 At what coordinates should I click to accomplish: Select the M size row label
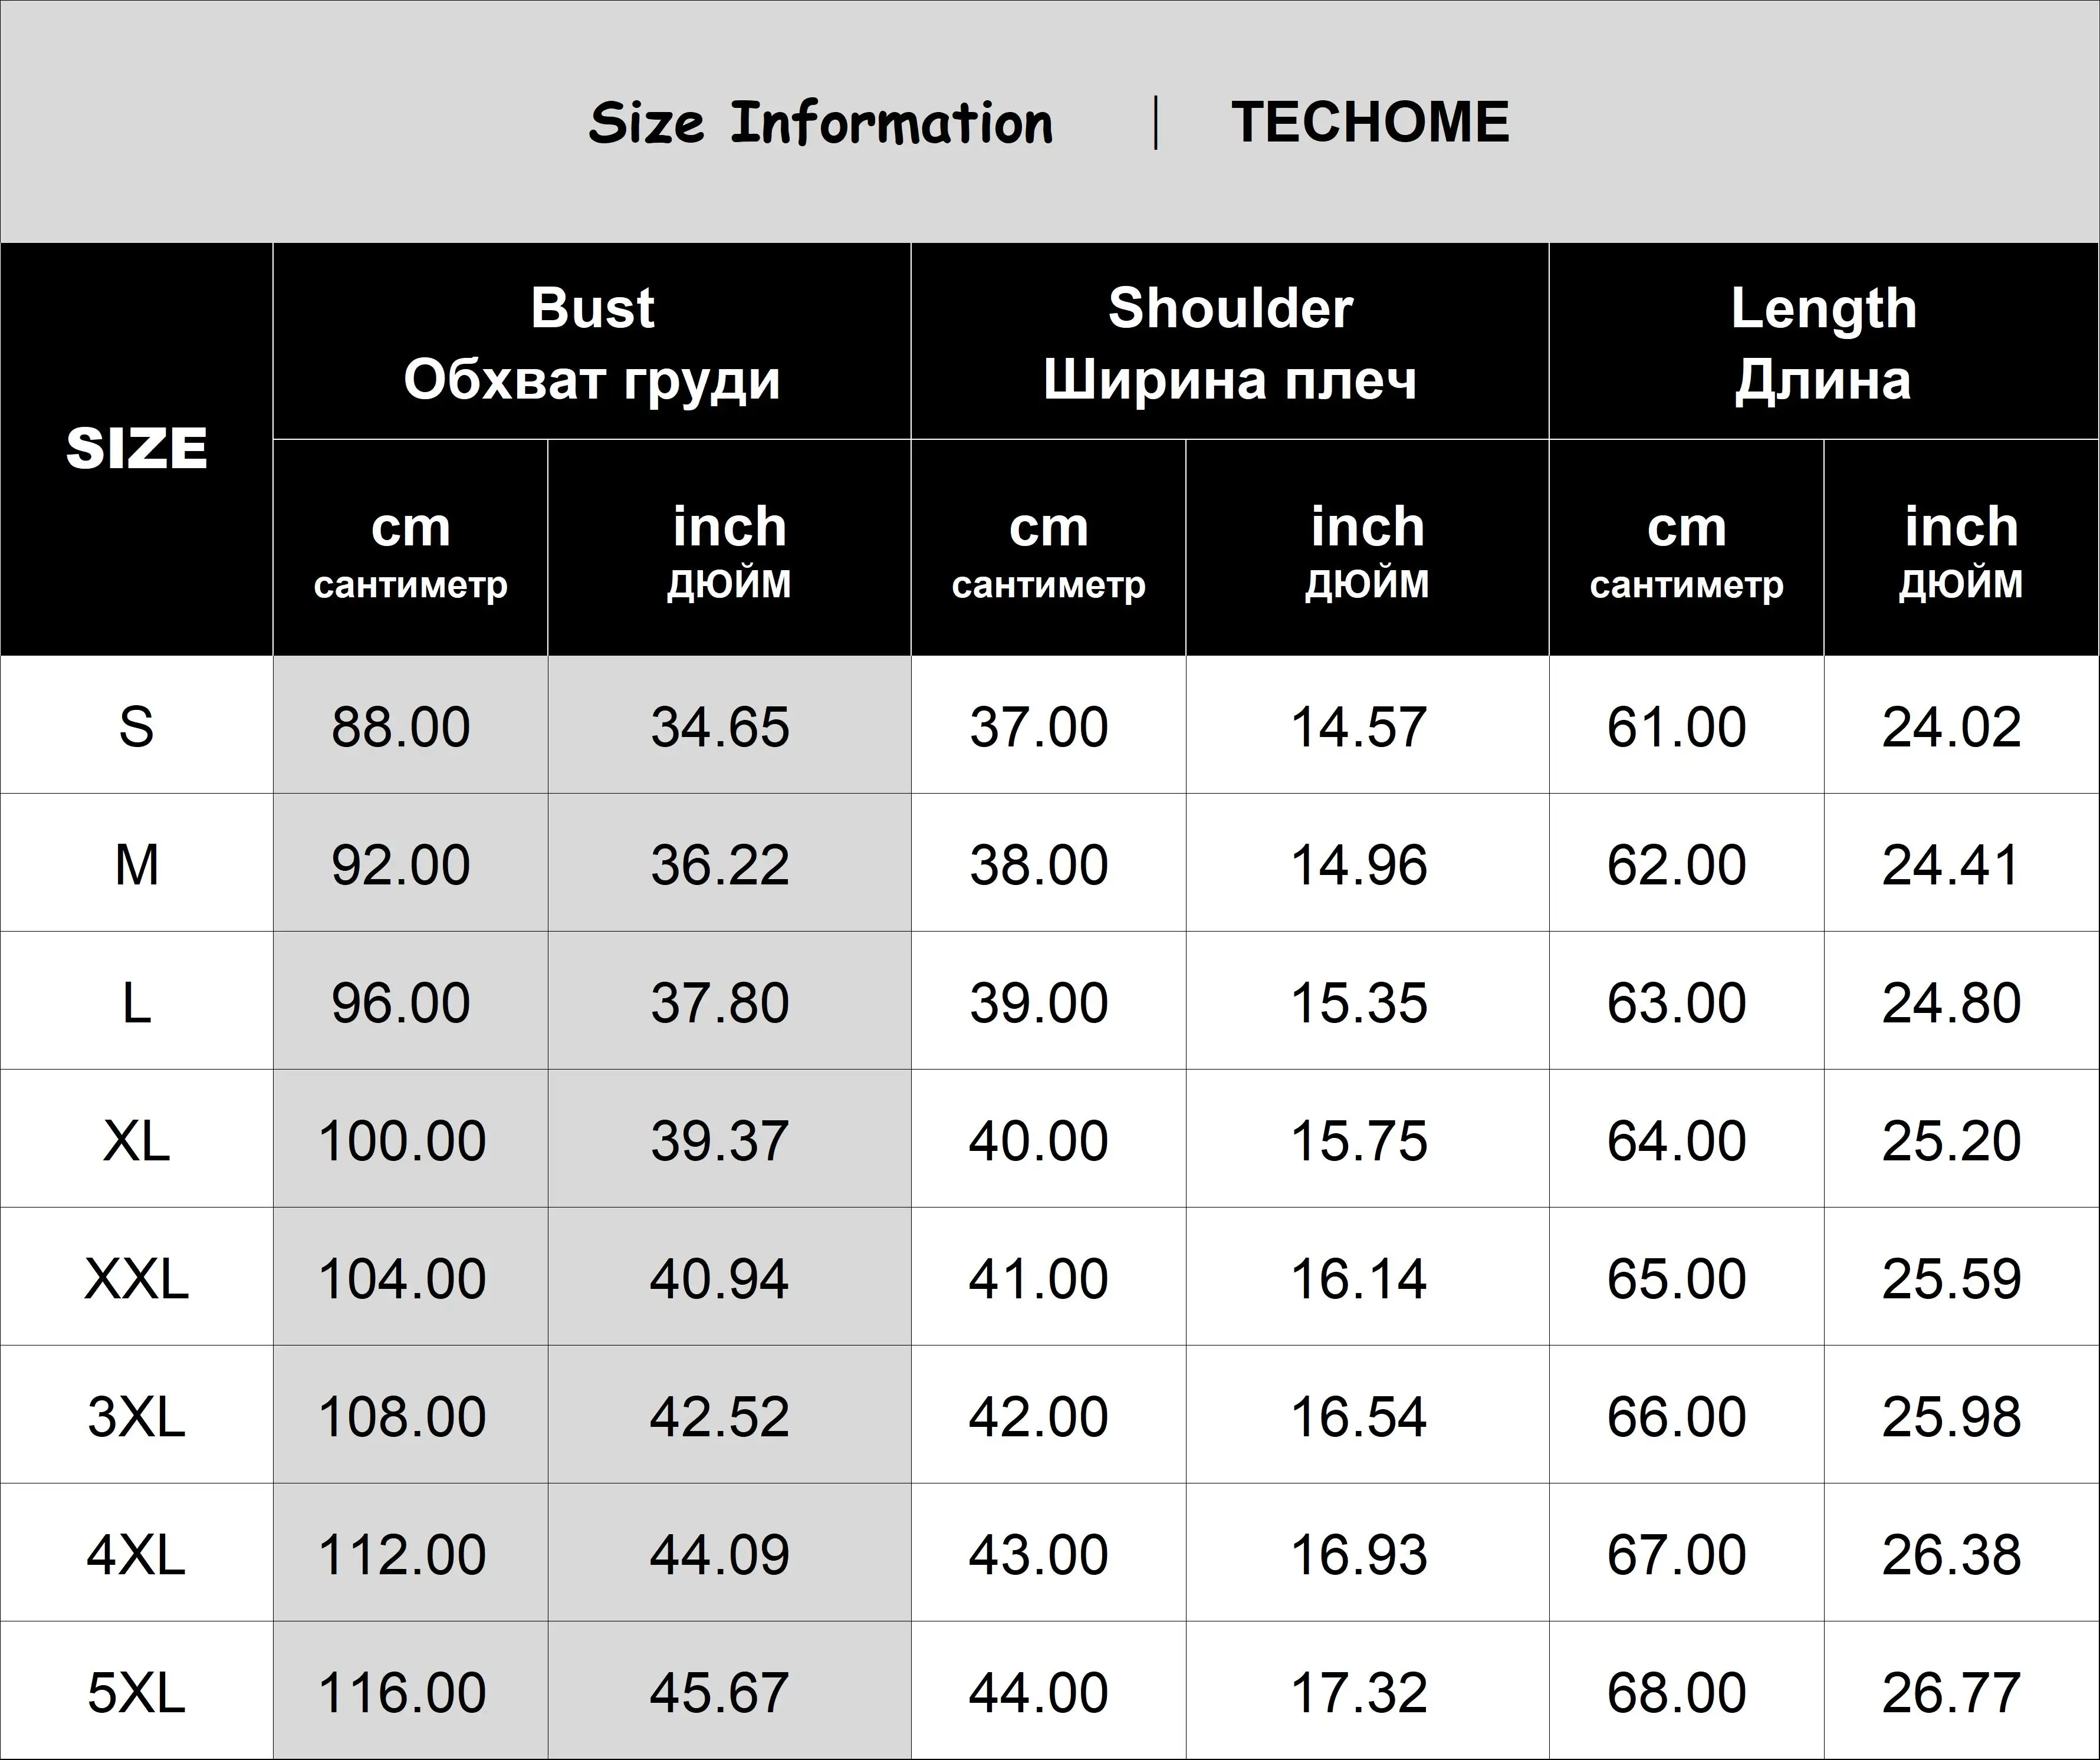click(137, 865)
